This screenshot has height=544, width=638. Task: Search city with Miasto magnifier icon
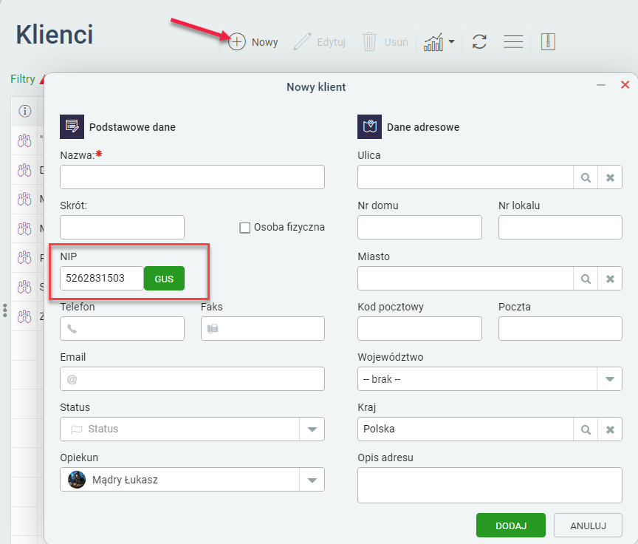586,279
